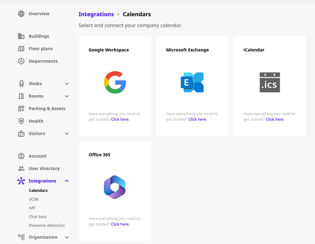
Task: Open Health in the sidebar
Action: [x=36, y=121]
